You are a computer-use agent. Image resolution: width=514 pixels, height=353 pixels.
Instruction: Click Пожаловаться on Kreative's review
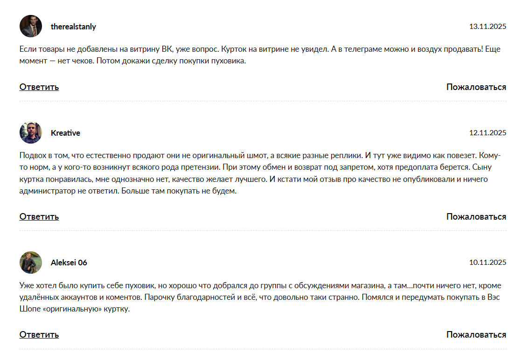[x=476, y=216]
